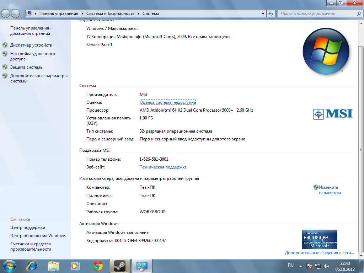This screenshot has height=273, width=364.
Task: Click 'Service Pack 1' text
Action: coord(100,44)
